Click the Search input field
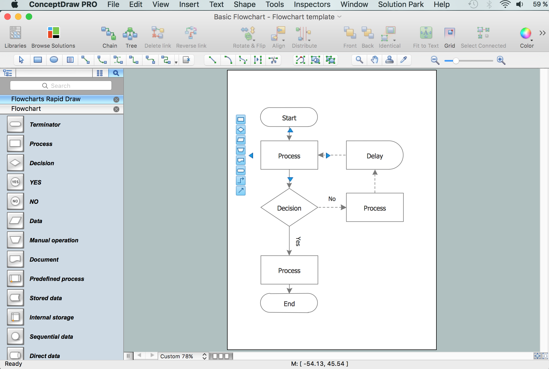The image size is (549, 369). [61, 85]
